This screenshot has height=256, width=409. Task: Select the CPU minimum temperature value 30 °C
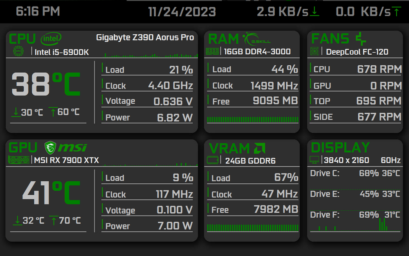tap(29, 112)
